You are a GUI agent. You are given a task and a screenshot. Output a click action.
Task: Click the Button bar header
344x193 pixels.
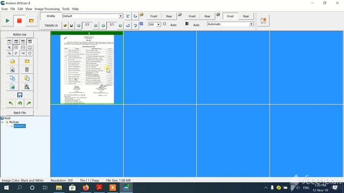[x=20, y=34]
